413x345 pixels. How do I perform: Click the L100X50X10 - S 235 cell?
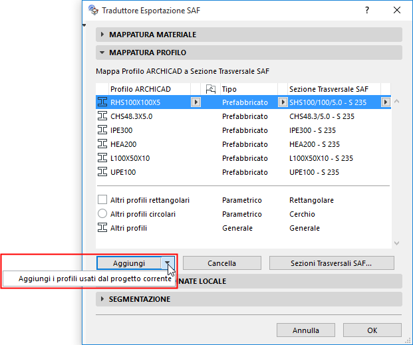321,158
